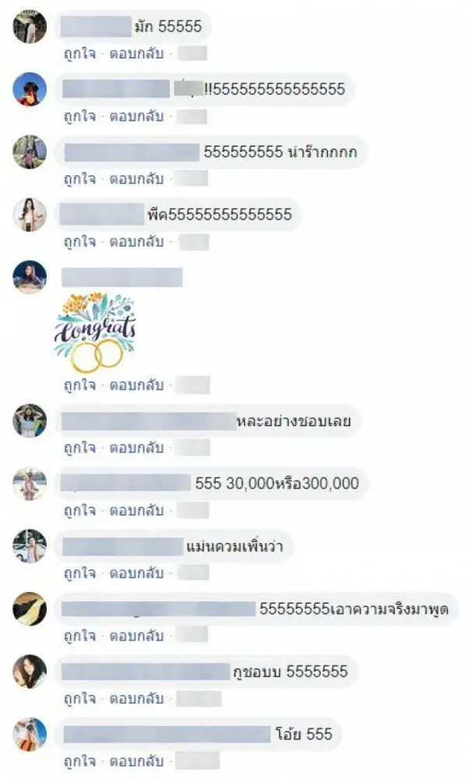Click the Congrats rings sticker image

click(95, 332)
